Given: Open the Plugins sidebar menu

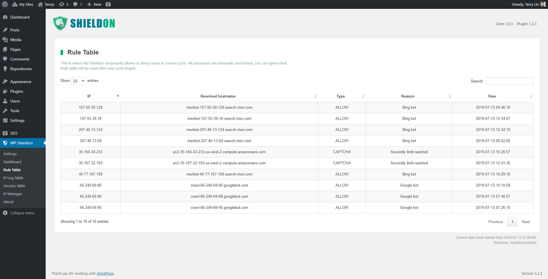Looking at the screenshot, I should pyautogui.click(x=17, y=91).
